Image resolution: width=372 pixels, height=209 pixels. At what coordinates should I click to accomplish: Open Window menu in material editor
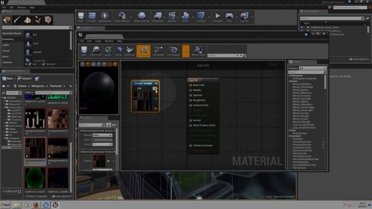point(109,41)
